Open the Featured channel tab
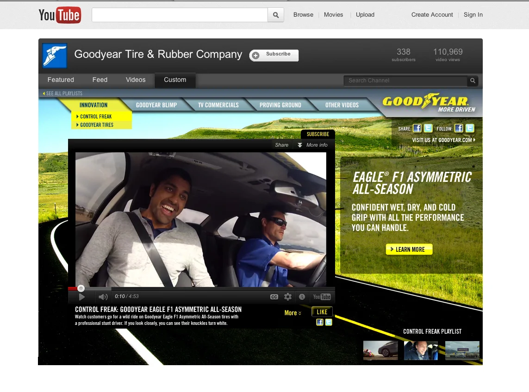This screenshot has height=392, width=529. tap(61, 80)
